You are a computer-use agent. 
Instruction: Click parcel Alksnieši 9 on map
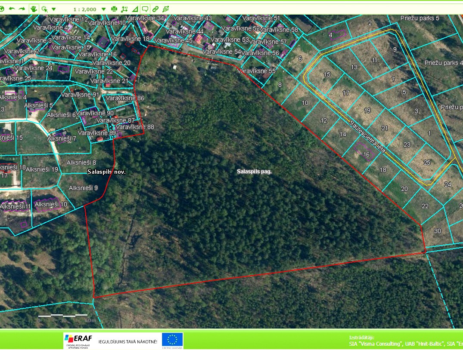(x=83, y=188)
